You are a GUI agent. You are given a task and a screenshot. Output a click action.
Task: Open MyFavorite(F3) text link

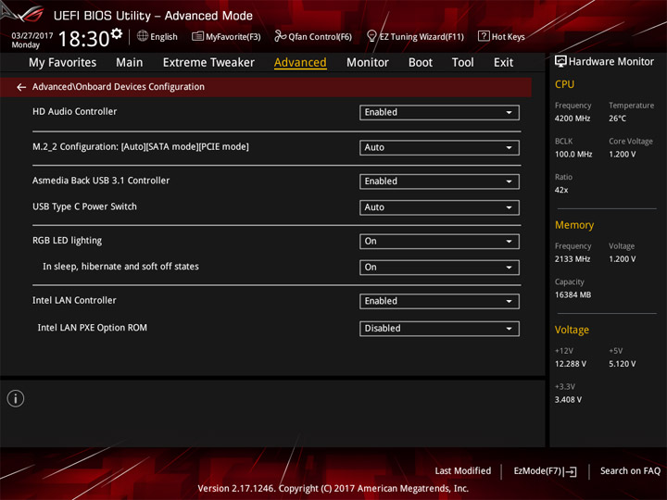coord(233,37)
